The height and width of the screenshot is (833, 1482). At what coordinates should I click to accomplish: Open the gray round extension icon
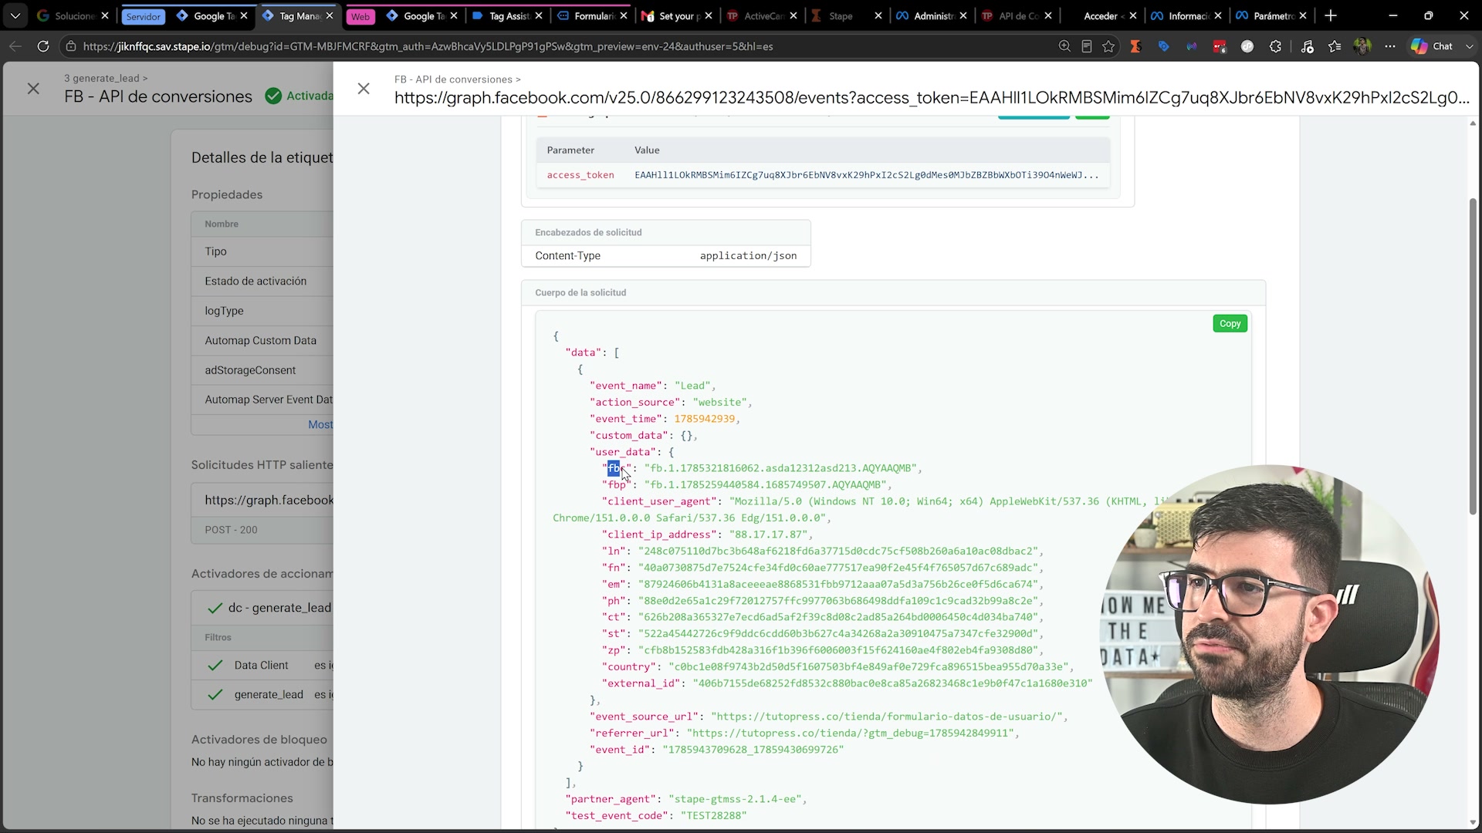(x=1247, y=46)
